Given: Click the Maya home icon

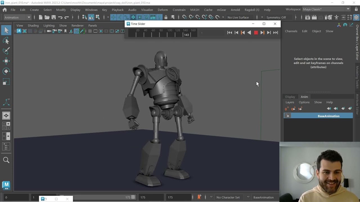Looking at the screenshot, I should coord(5,10).
